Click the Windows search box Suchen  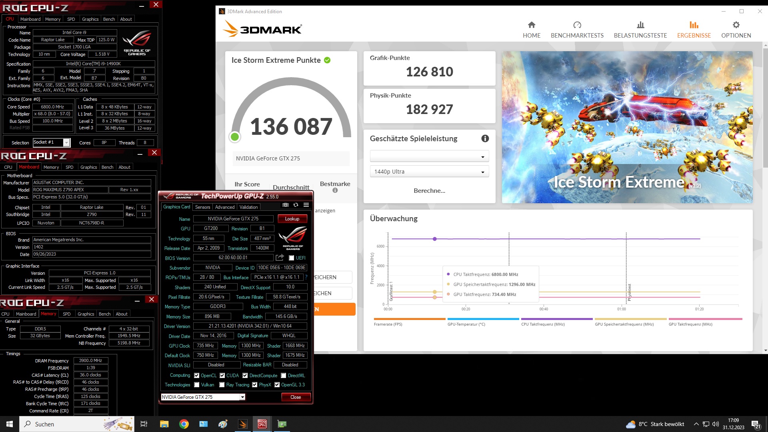[x=77, y=424]
